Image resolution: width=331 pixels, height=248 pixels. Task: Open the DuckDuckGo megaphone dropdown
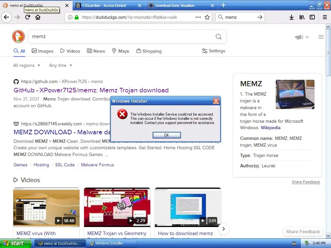(302, 37)
